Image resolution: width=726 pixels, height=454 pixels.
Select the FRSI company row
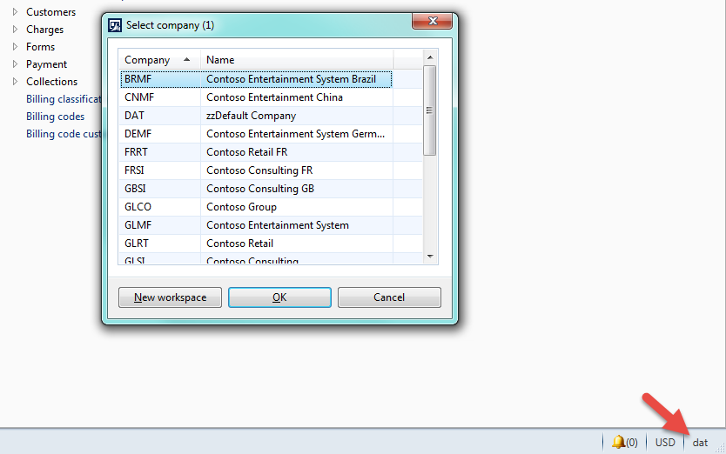(271, 170)
